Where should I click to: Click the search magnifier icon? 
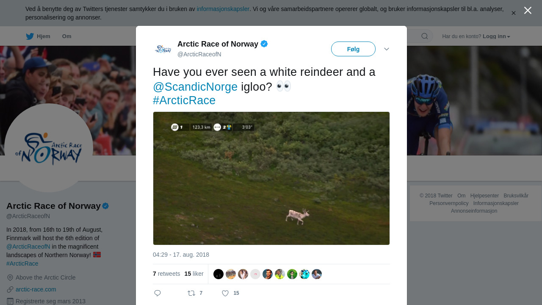click(x=424, y=36)
